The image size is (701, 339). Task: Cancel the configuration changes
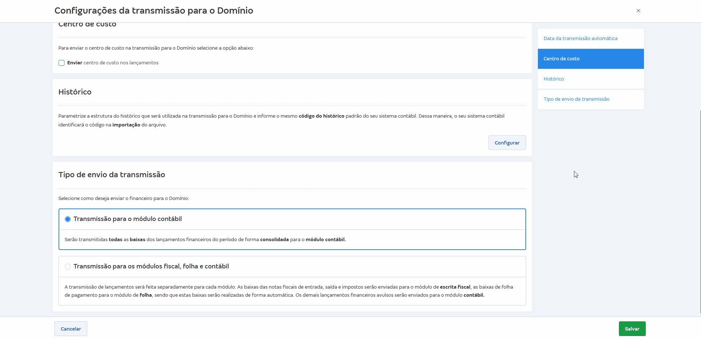coord(70,328)
